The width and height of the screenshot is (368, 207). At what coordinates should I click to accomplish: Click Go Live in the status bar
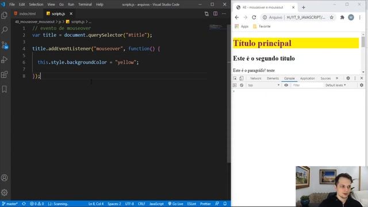point(176,204)
